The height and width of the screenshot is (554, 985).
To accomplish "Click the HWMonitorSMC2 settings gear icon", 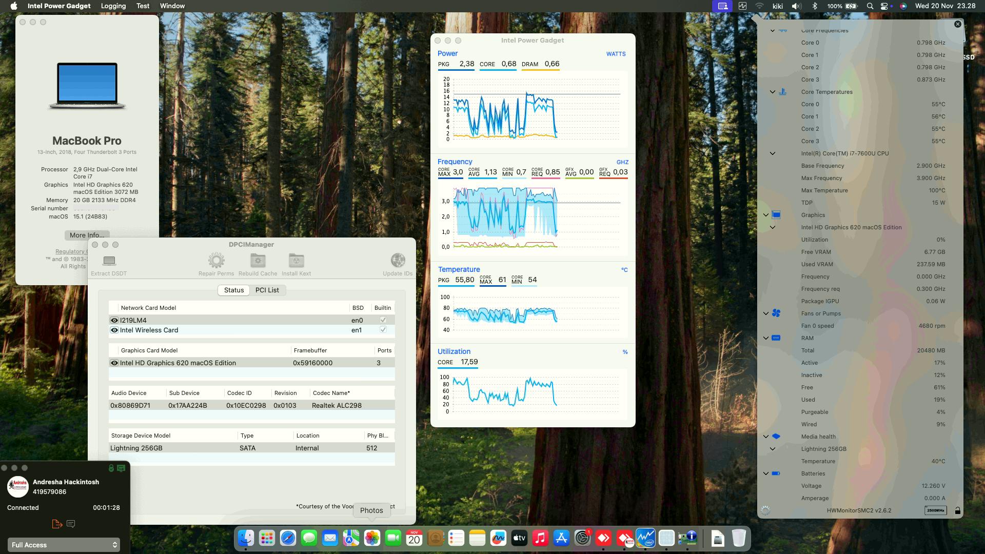I will 765,510.
